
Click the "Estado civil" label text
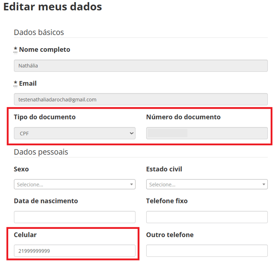pyautogui.click(x=164, y=169)
